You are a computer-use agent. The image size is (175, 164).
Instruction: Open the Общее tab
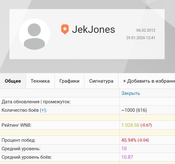coord(13,81)
